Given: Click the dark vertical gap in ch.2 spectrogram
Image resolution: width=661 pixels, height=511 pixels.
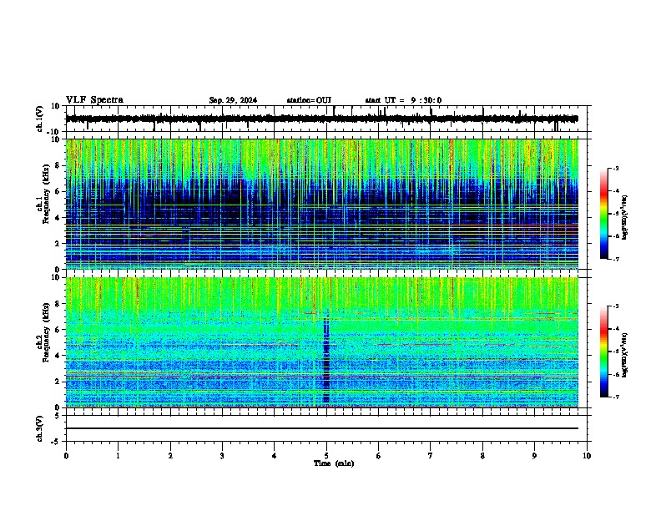Looking at the screenshot, I should [x=325, y=358].
